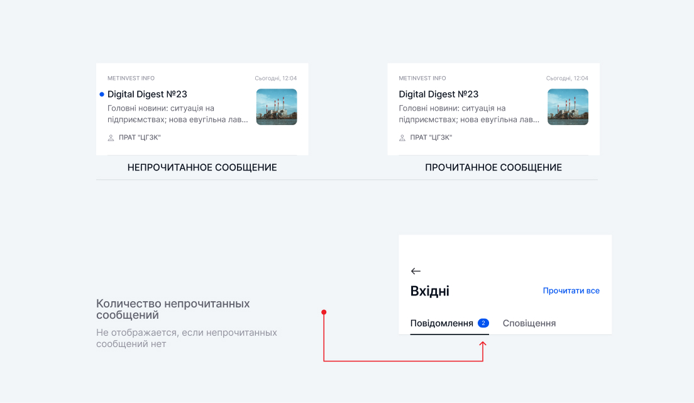This screenshot has height=403, width=694.
Task: Open the read Digital Digest №23 title
Action: tap(438, 94)
